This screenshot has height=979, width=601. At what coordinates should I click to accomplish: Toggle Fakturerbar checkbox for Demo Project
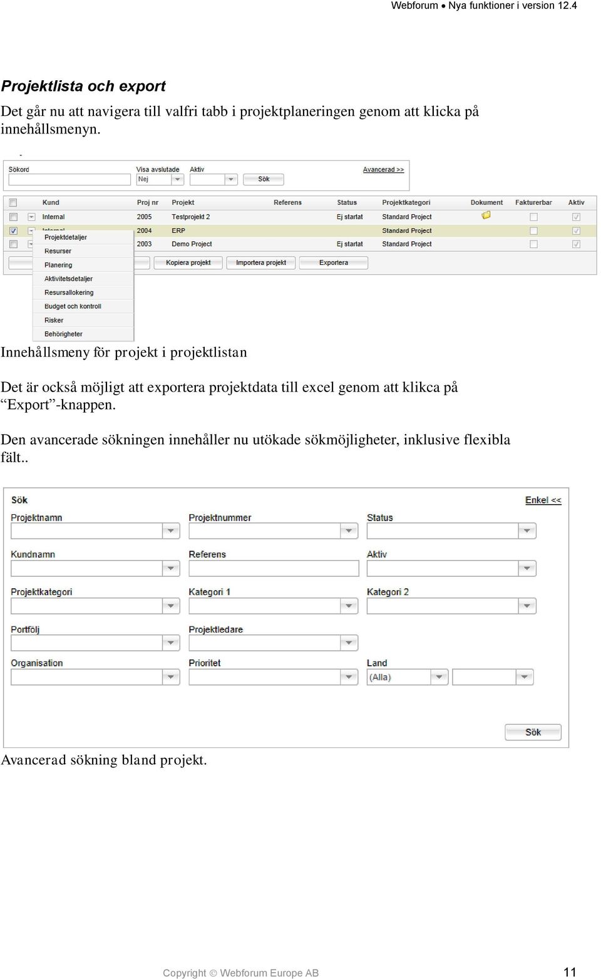[533, 244]
